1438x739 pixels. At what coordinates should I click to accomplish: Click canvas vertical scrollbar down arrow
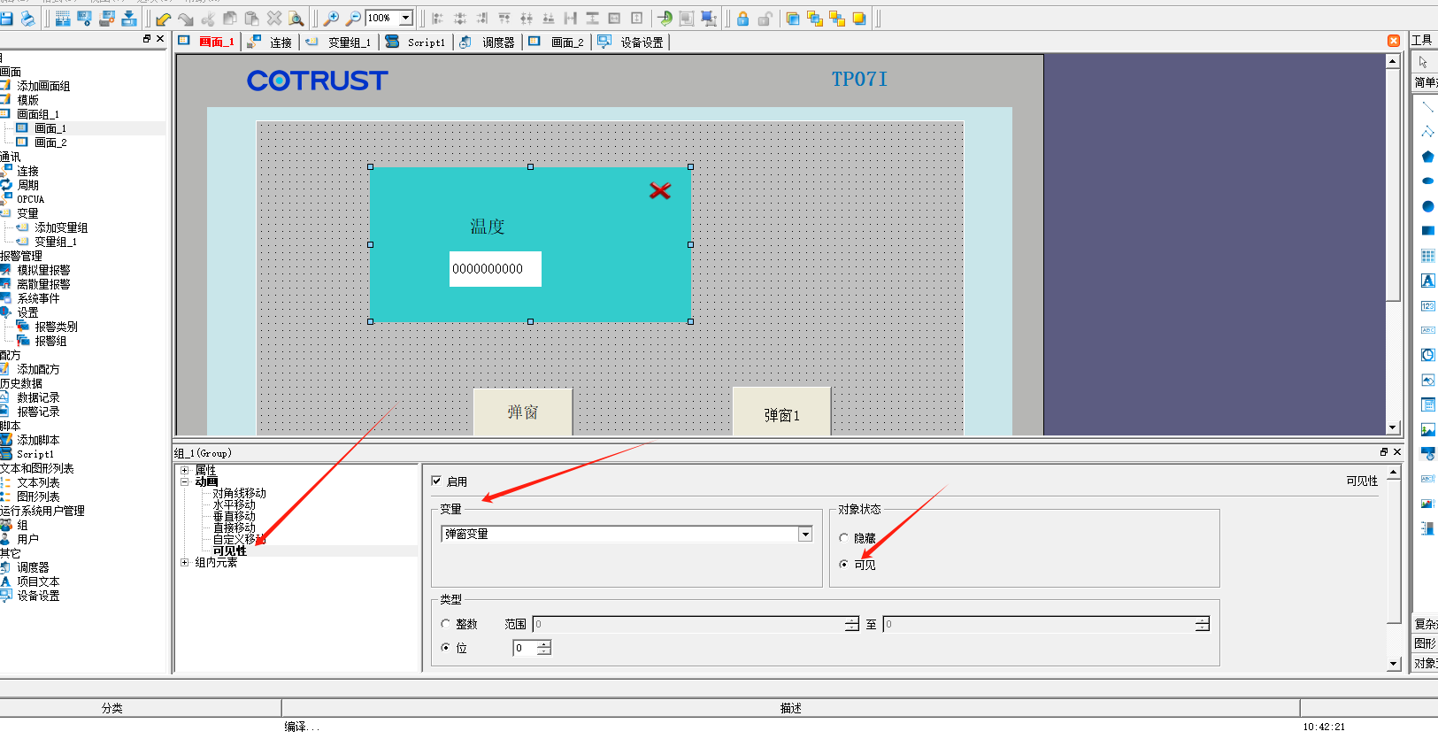pyautogui.click(x=1393, y=427)
